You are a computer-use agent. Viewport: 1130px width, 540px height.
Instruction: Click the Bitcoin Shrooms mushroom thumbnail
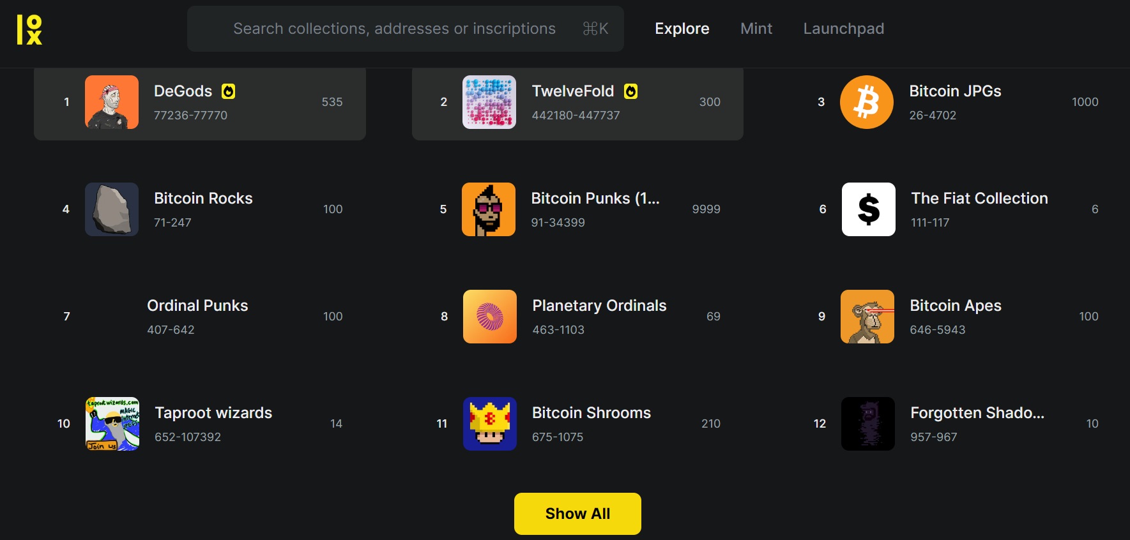(x=489, y=424)
